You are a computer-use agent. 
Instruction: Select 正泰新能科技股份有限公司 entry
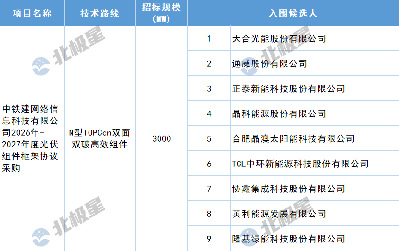(288, 88)
